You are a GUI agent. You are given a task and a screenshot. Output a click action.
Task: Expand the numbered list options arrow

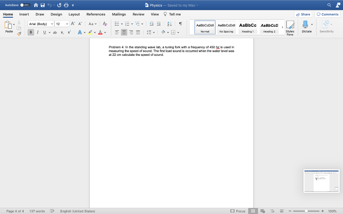pyautogui.click(x=132, y=24)
